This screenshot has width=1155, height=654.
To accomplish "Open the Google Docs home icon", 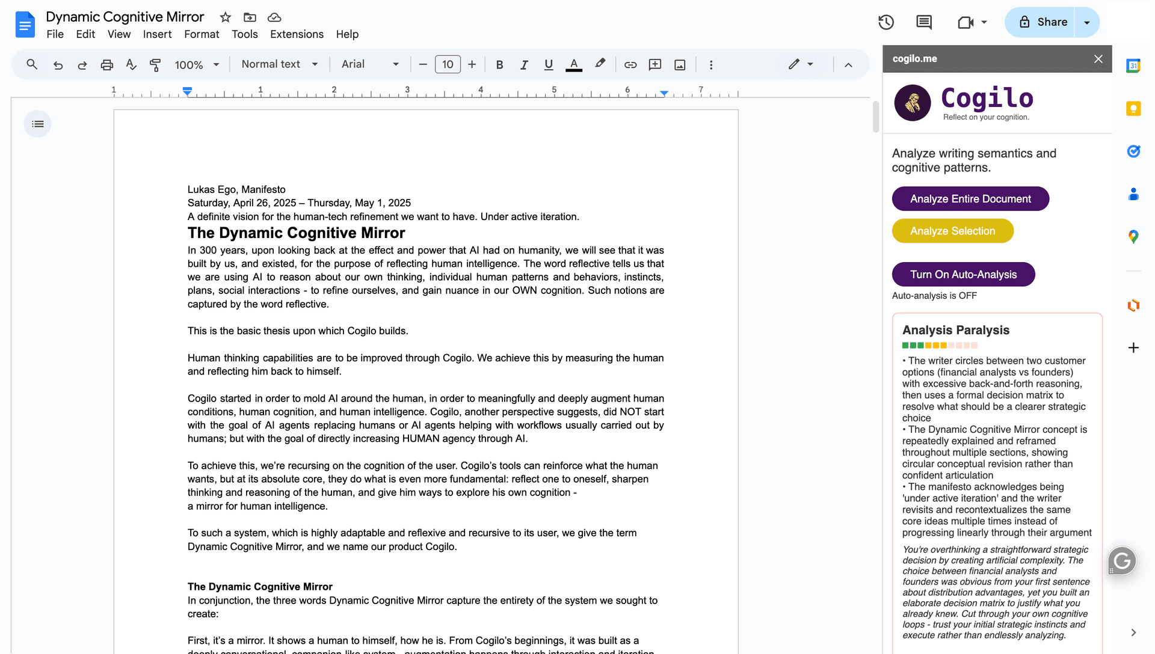I will [25, 25].
